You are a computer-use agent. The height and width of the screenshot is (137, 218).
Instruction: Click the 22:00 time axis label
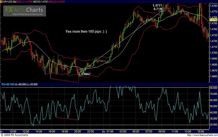point(90,131)
